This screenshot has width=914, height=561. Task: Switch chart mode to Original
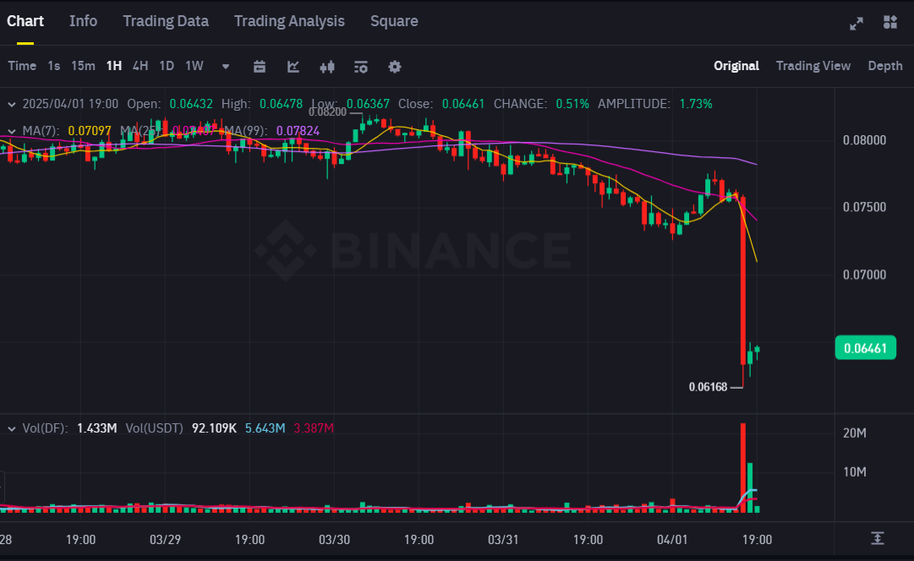click(736, 66)
